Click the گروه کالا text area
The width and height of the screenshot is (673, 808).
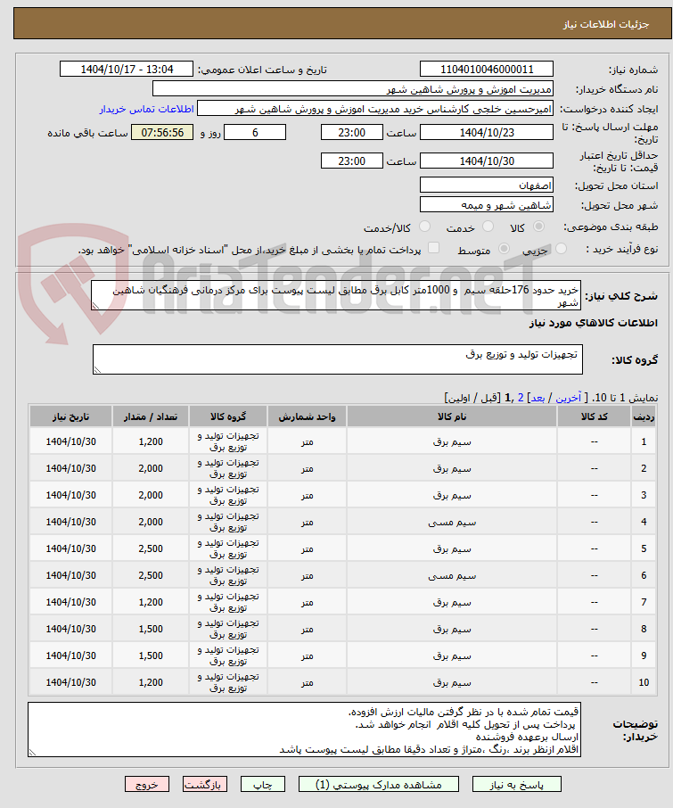tap(338, 359)
